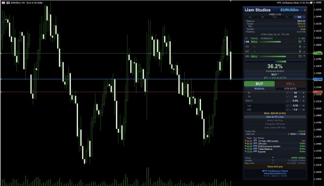Click the MN BULL trend row

(x=275, y=56)
